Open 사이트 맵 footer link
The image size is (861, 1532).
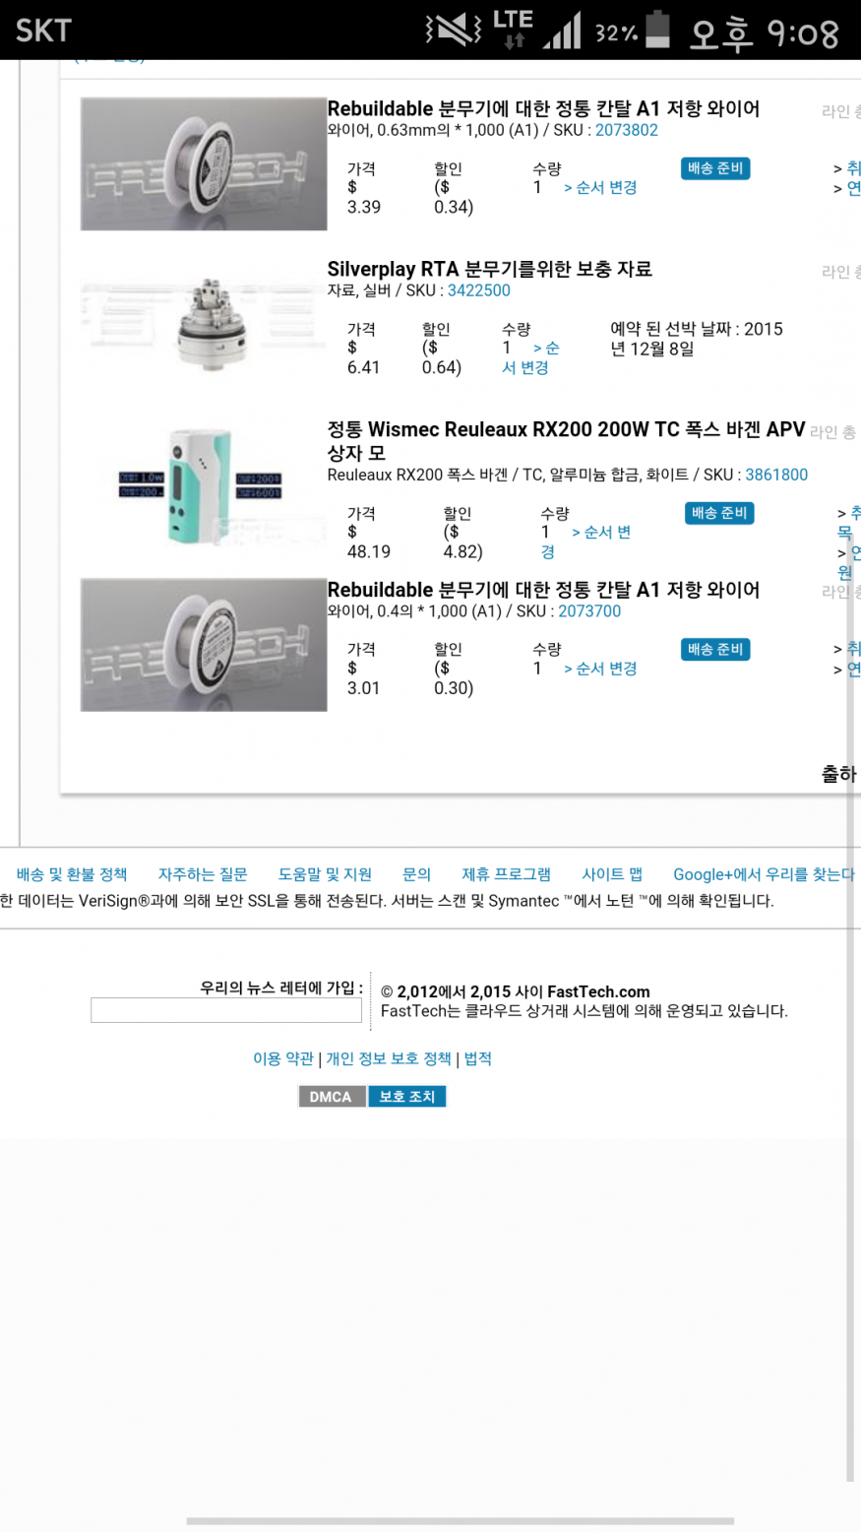(612, 874)
